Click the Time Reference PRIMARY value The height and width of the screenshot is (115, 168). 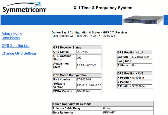[128, 112]
